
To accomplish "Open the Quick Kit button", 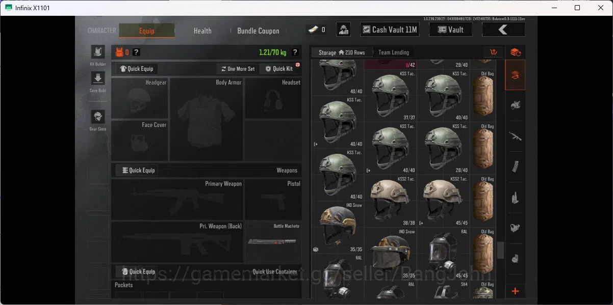I will (x=279, y=69).
